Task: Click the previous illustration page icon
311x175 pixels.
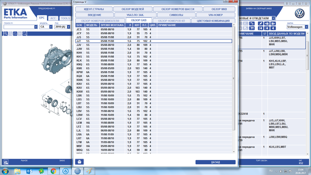Action: click(267, 24)
